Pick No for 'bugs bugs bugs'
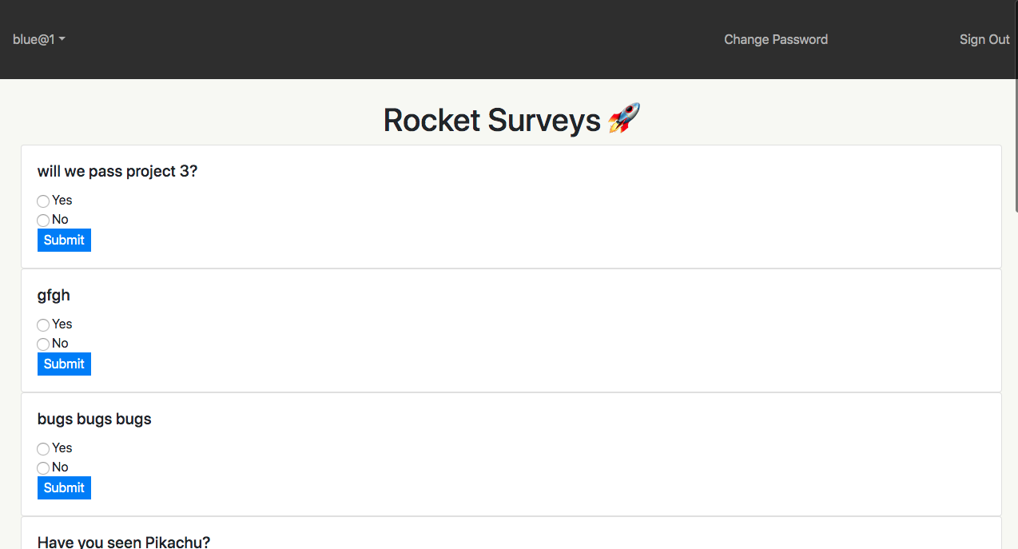This screenshot has height=549, width=1018. click(43, 468)
